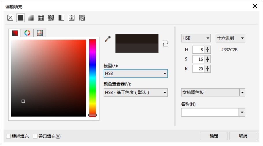Select the PostScript fill icon
The height and width of the screenshot is (146, 263).
coord(82,18)
